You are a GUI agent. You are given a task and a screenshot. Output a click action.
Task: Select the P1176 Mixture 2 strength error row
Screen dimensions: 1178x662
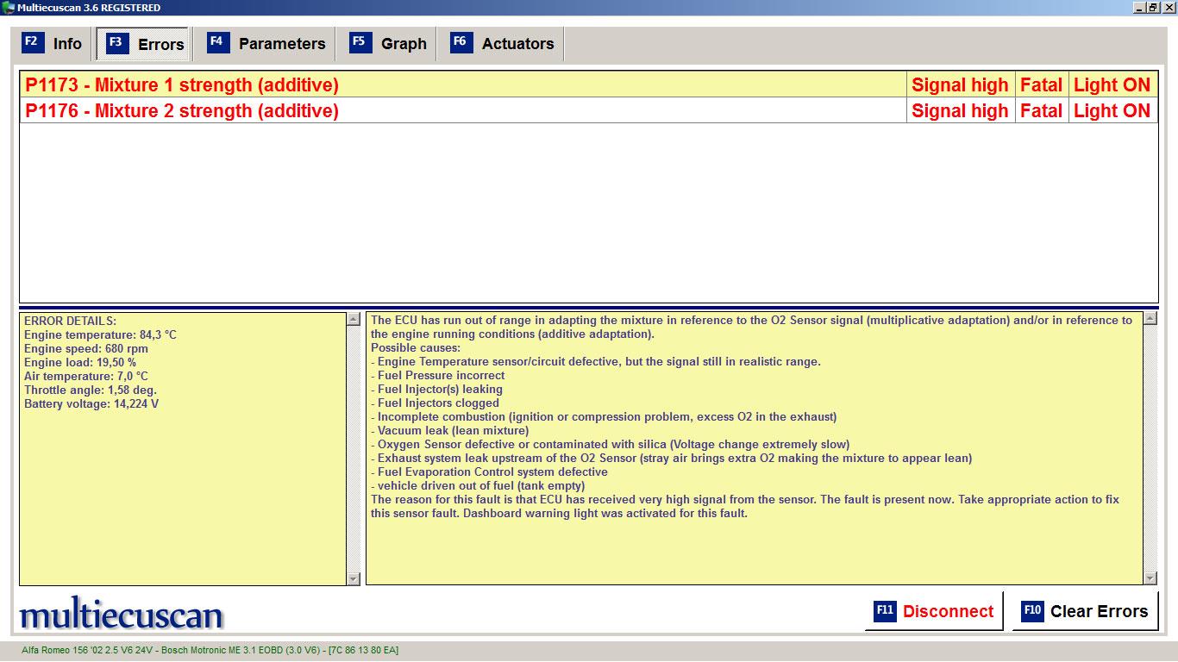click(182, 111)
